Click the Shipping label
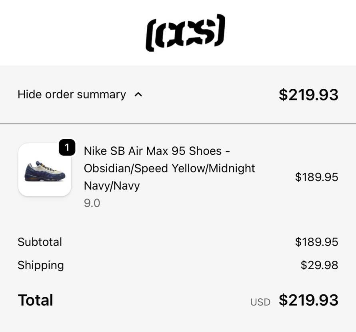 pyautogui.click(x=40, y=265)
